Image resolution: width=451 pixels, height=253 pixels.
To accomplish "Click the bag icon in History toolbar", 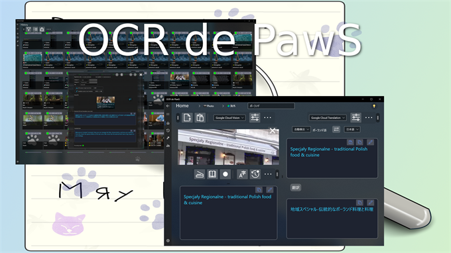I will [42, 29].
